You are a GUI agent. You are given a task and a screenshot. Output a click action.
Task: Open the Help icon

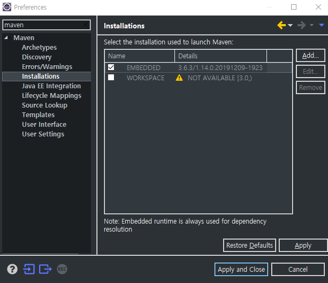click(12, 269)
